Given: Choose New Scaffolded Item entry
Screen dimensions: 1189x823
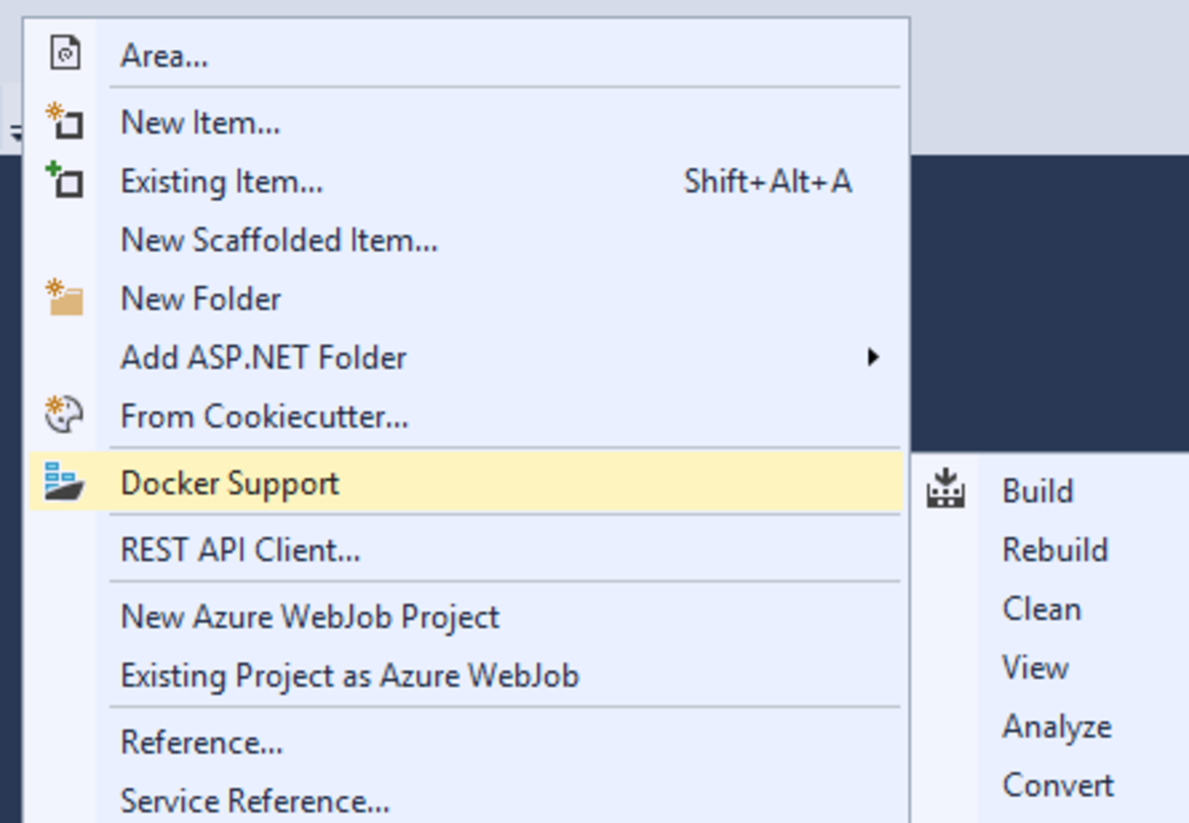Looking at the screenshot, I should (279, 240).
